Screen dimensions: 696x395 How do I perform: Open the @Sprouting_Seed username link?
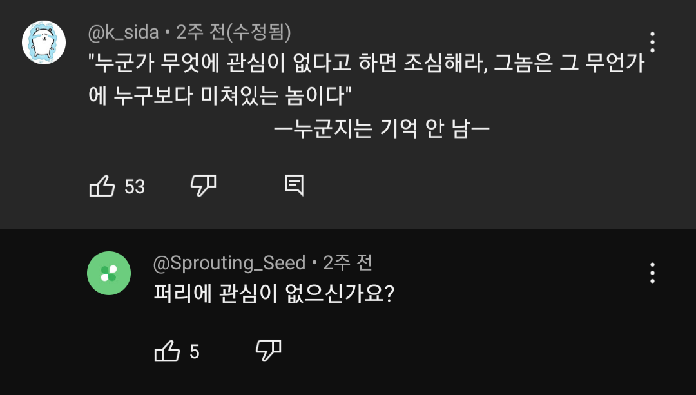[x=229, y=263]
